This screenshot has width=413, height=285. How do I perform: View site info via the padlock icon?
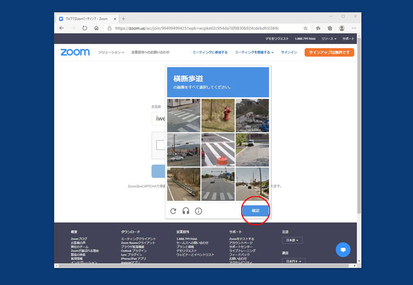click(110, 28)
